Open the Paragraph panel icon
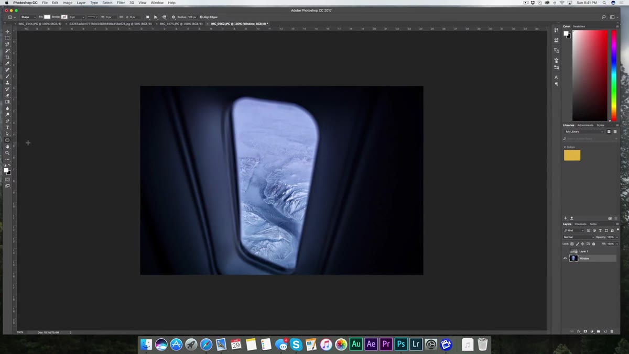The image size is (629, 354). [556, 84]
